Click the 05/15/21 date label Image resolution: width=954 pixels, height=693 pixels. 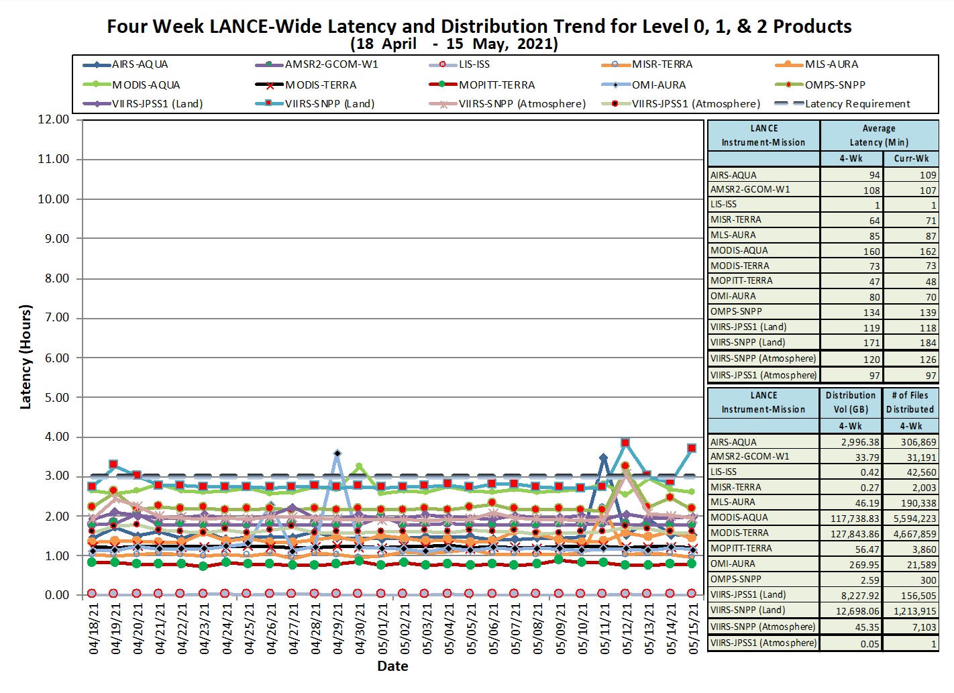click(693, 628)
